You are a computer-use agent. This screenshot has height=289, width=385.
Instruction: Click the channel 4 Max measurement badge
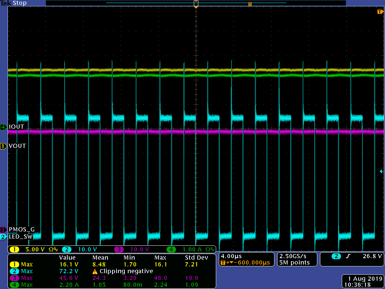pos(15,285)
